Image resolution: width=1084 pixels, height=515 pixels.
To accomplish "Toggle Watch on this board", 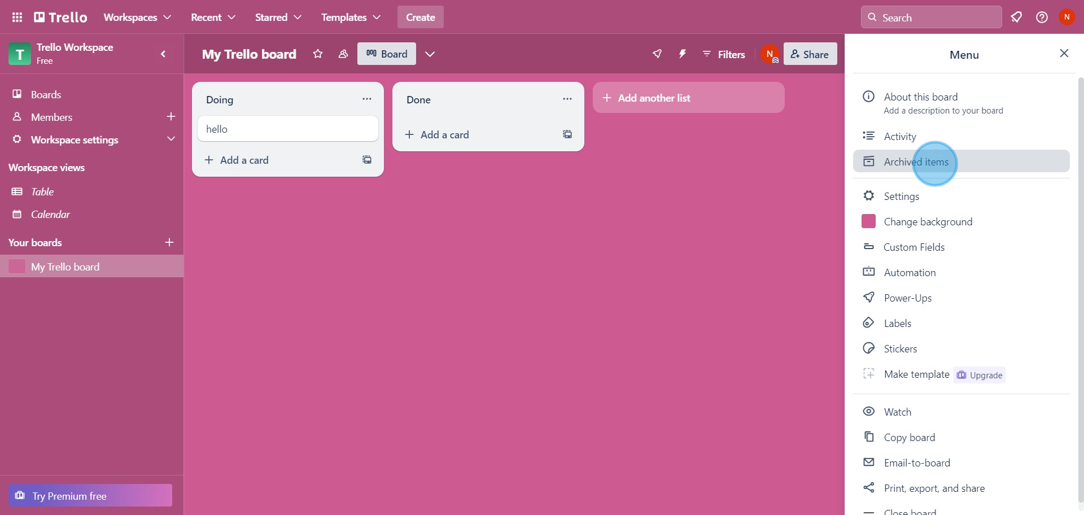I will (961, 412).
